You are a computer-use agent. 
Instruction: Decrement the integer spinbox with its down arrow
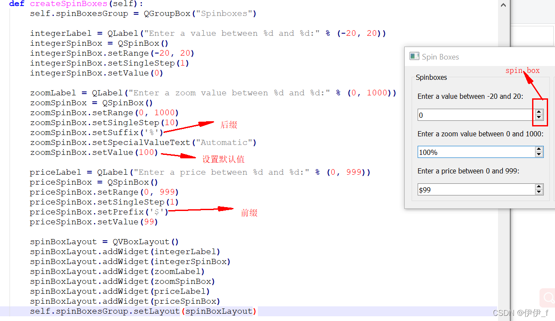pos(539,116)
